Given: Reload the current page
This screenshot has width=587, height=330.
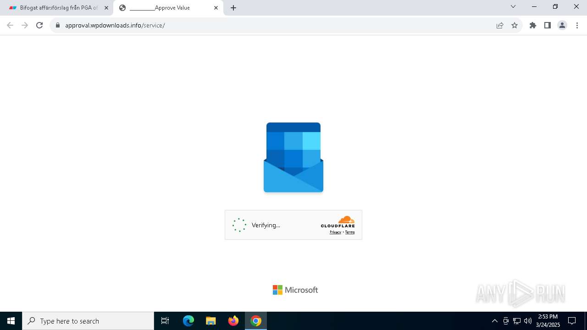Looking at the screenshot, I should coord(39,25).
